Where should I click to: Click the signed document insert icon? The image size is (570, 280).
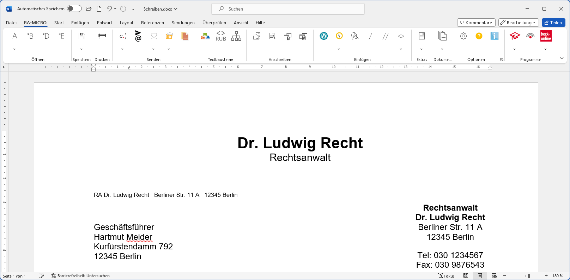coord(355,36)
